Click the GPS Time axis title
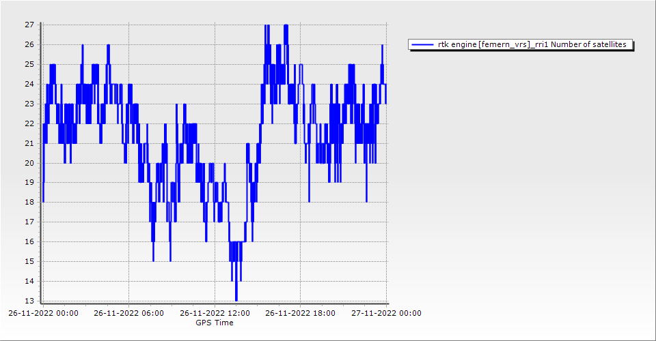 [x=215, y=323]
